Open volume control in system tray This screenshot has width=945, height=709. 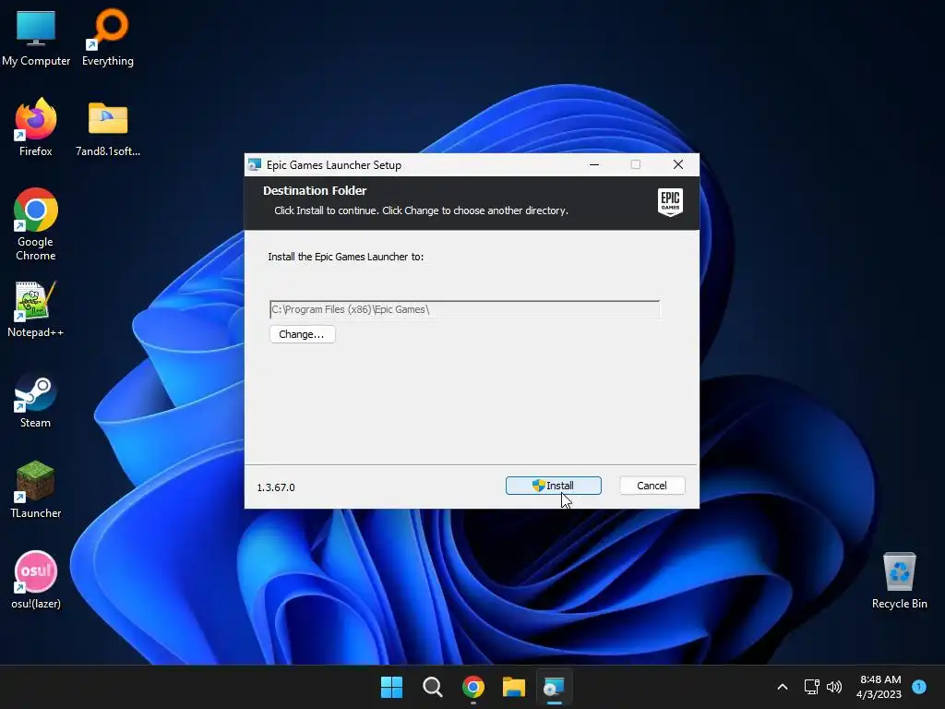pos(834,687)
